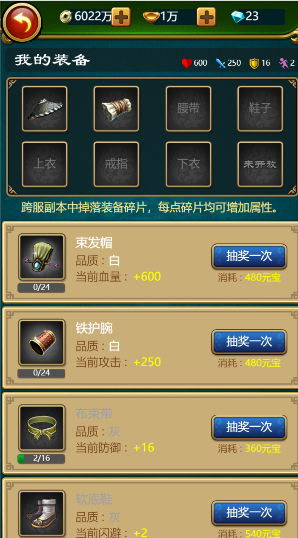This screenshot has width=298, height=538.
Task: Open the empty 上衣 equipment slot
Action: click(45, 164)
